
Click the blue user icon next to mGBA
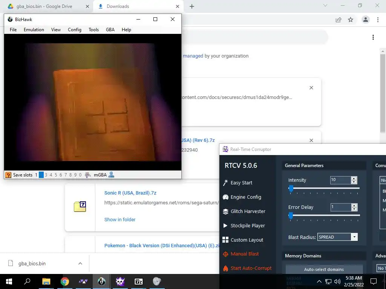tap(111, 175)
